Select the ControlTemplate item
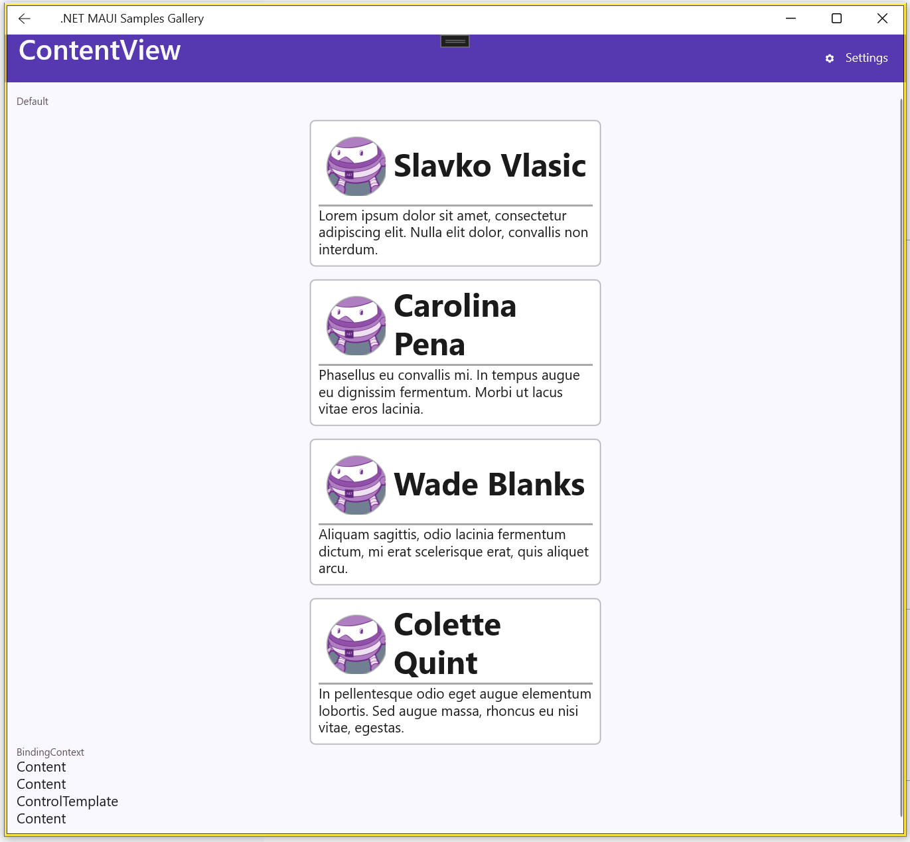This screenshot has height=842, width=910. click(x=67, y=801)
